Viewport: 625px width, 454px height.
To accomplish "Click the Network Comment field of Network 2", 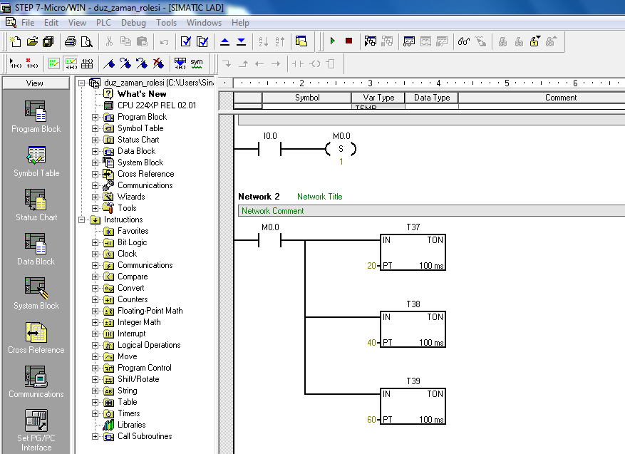I will pos(431,211).
